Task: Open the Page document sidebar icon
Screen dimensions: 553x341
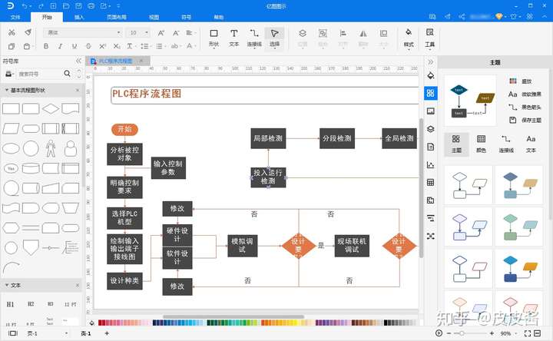Action: (430, 147)
